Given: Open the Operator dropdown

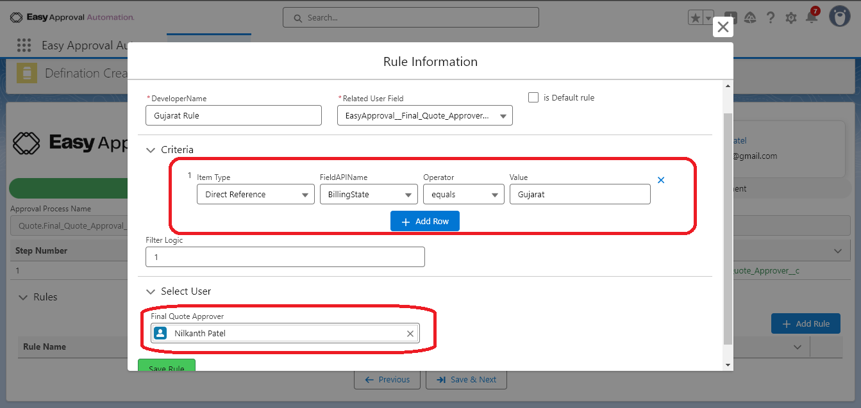Looking at the screenshot, I should pos(464,194).
